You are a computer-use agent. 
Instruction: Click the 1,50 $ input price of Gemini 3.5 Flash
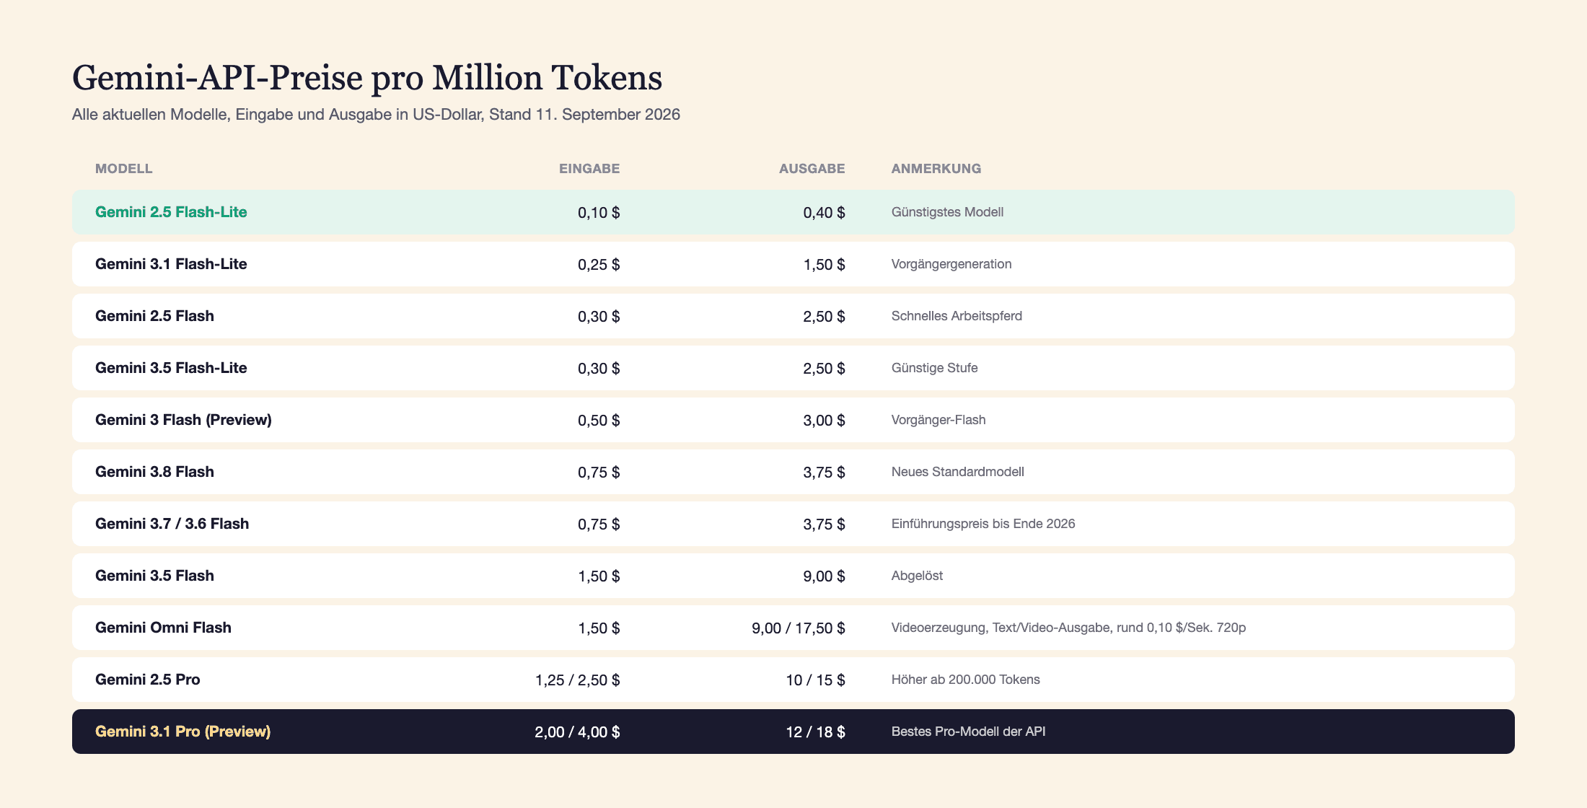tap(599, 576)
